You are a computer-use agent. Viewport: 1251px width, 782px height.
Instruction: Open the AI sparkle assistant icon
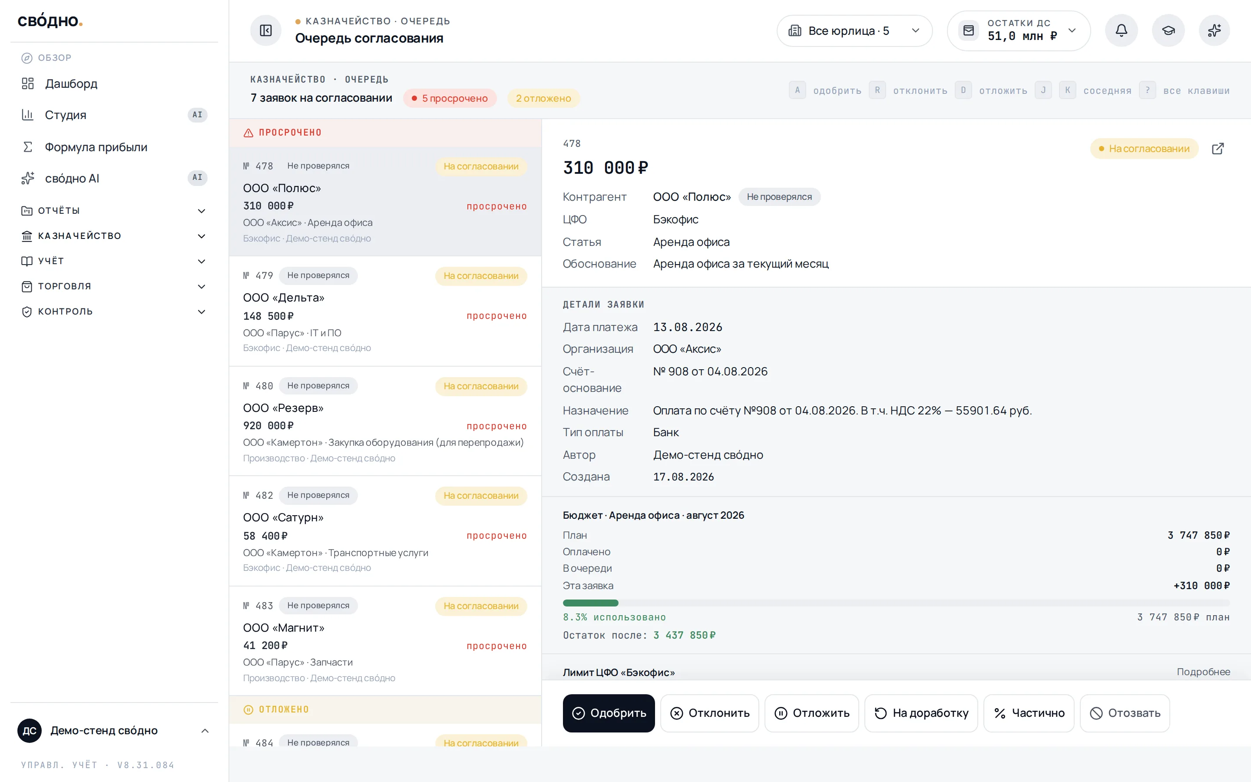pos(1215,30)
